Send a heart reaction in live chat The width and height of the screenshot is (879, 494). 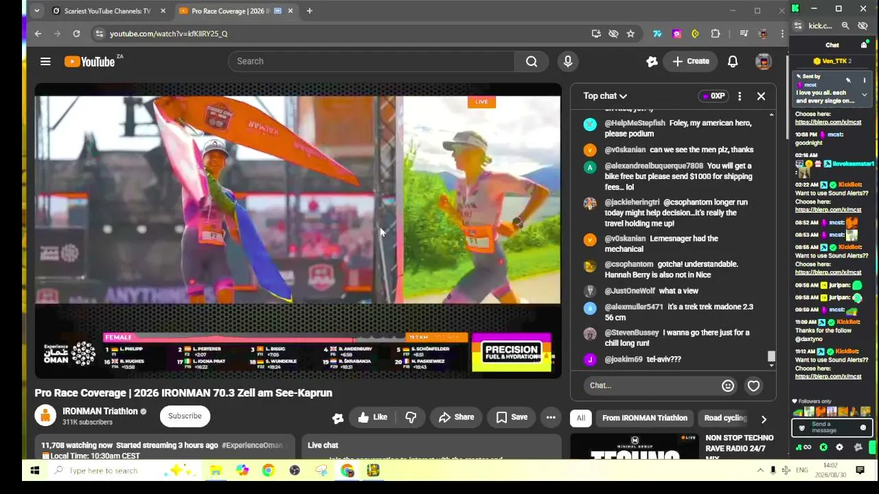pos(753,386)
